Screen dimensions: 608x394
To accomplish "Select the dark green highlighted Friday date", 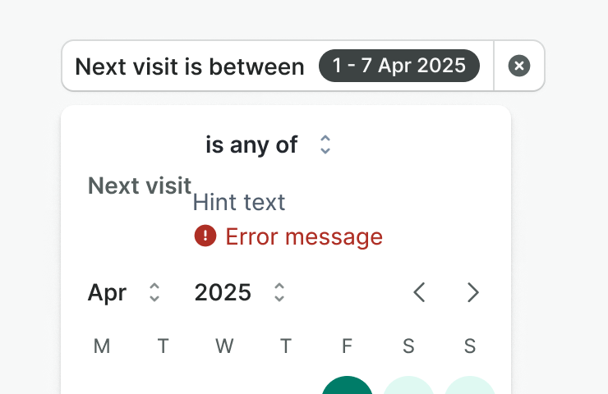I will click(347, 387).
